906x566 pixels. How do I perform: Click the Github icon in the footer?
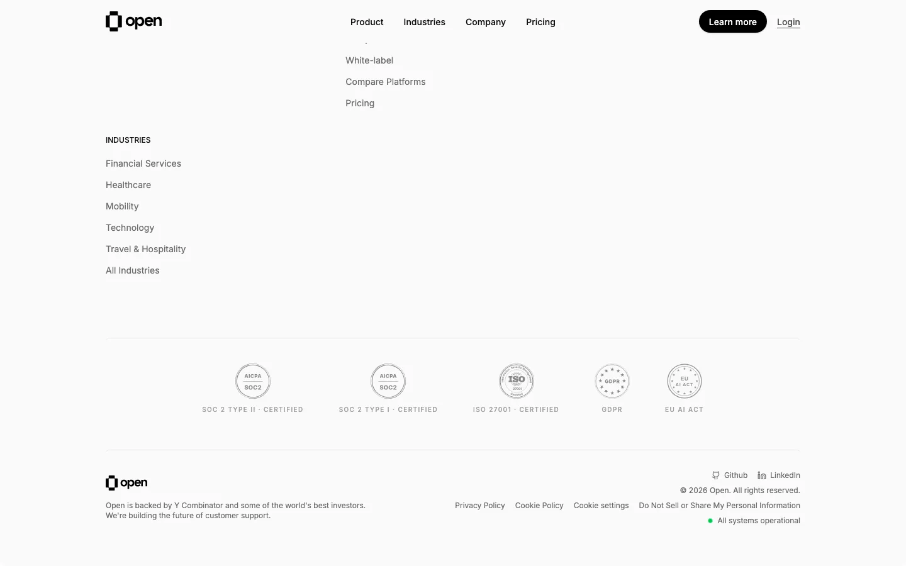716,475
